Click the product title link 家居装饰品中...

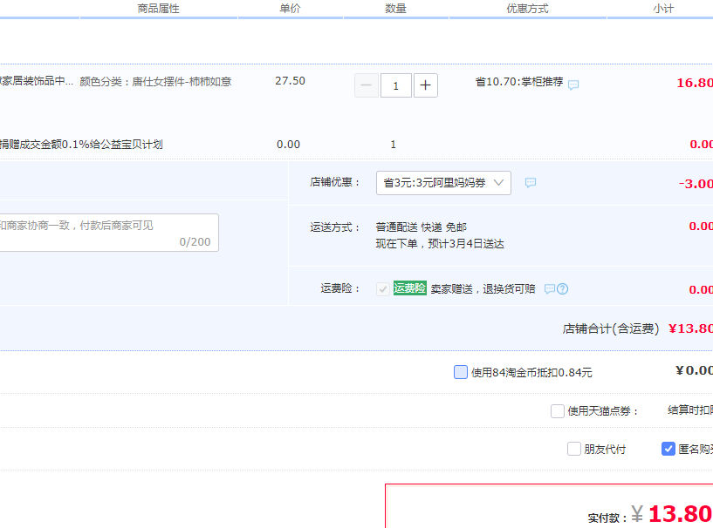pos(37,81)
